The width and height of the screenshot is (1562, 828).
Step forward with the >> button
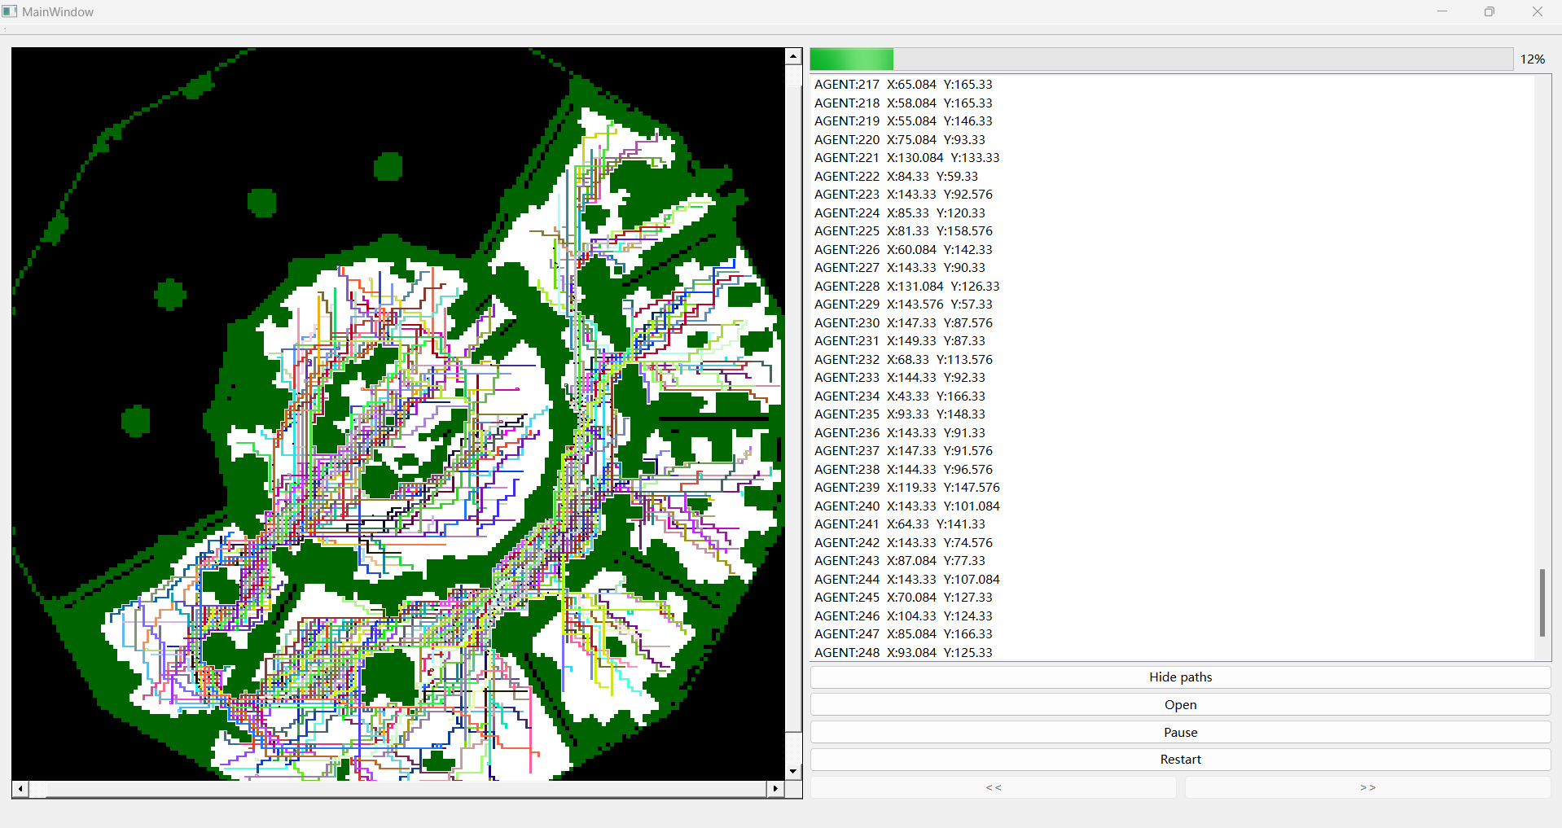tap(1368, 787)
